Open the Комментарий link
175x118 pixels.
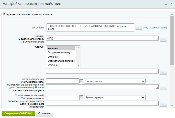[158, 27]
